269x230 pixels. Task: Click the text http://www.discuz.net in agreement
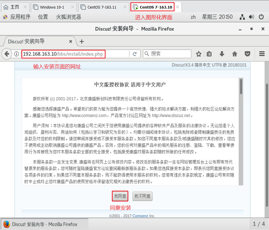coord(171,116)
